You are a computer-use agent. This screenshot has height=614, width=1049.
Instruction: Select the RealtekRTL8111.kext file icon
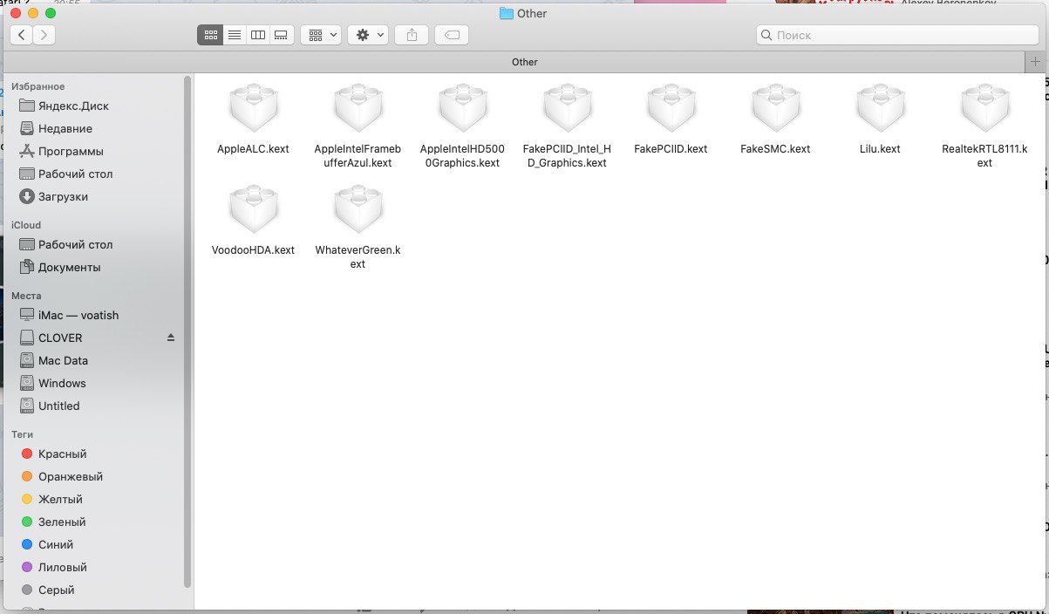pyautogui.click(x=984, y=109)
